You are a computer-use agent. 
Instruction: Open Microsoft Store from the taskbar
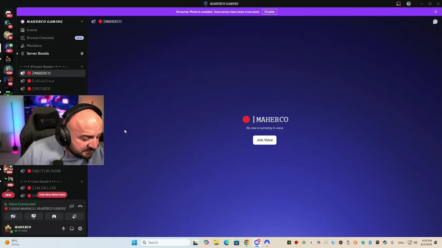[237, 242]
